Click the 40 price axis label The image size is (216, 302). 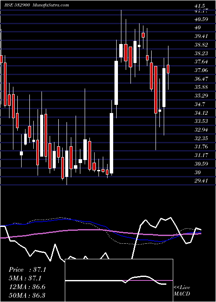tap(198, 28)
